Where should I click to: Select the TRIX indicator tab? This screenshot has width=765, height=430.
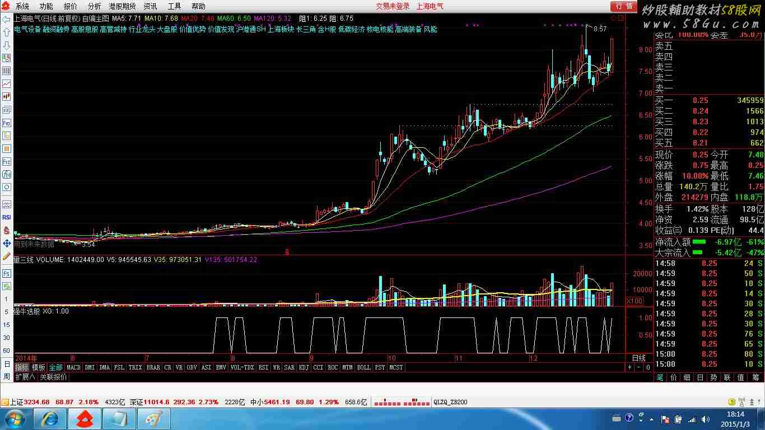point(136,367)
